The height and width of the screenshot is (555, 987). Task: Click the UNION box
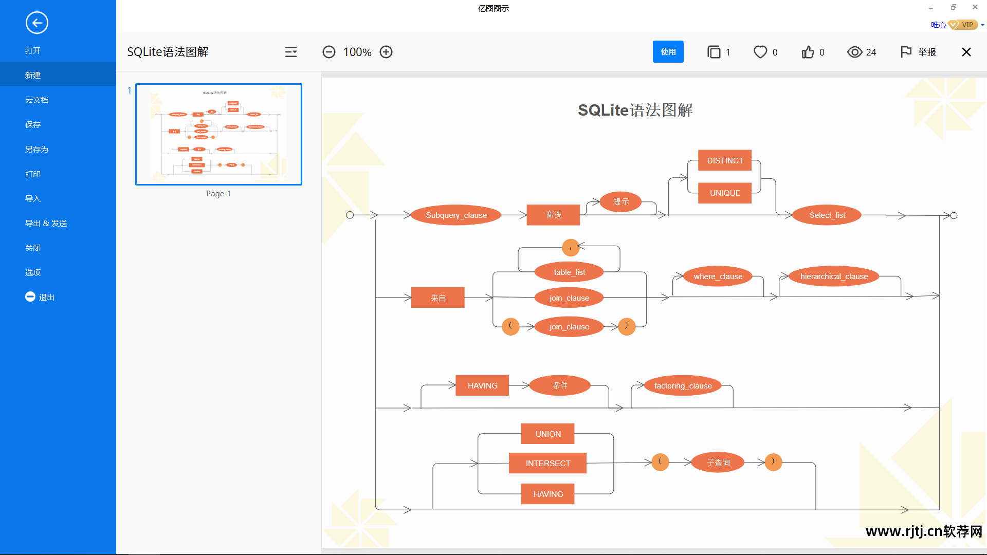548,434
